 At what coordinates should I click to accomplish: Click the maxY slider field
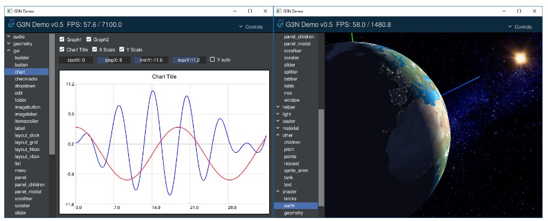189,60
